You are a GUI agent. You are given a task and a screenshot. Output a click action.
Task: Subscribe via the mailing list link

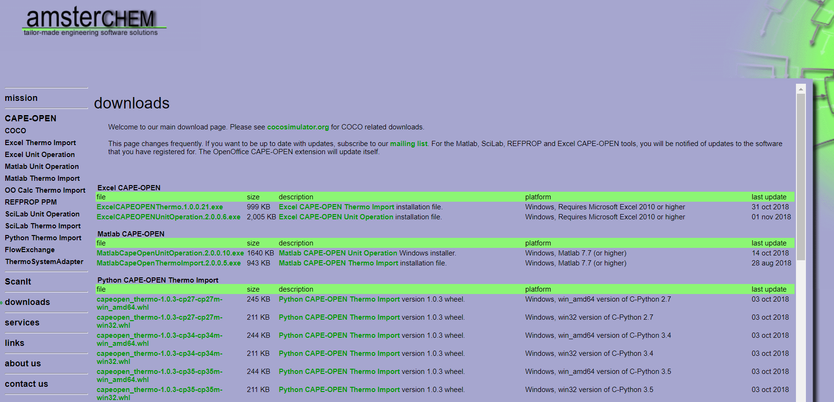tap(409, 144)
